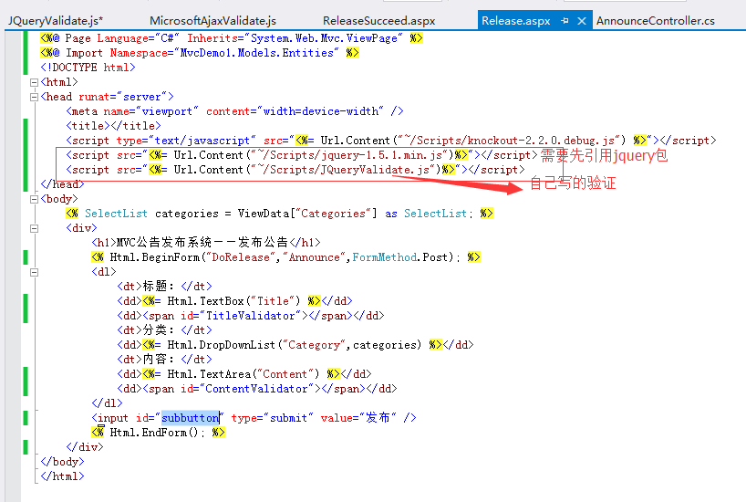Switch to the ReleaseSucceed.aspx tab
The width and height of the screenshot is (746, 502).
coord(378,21)
